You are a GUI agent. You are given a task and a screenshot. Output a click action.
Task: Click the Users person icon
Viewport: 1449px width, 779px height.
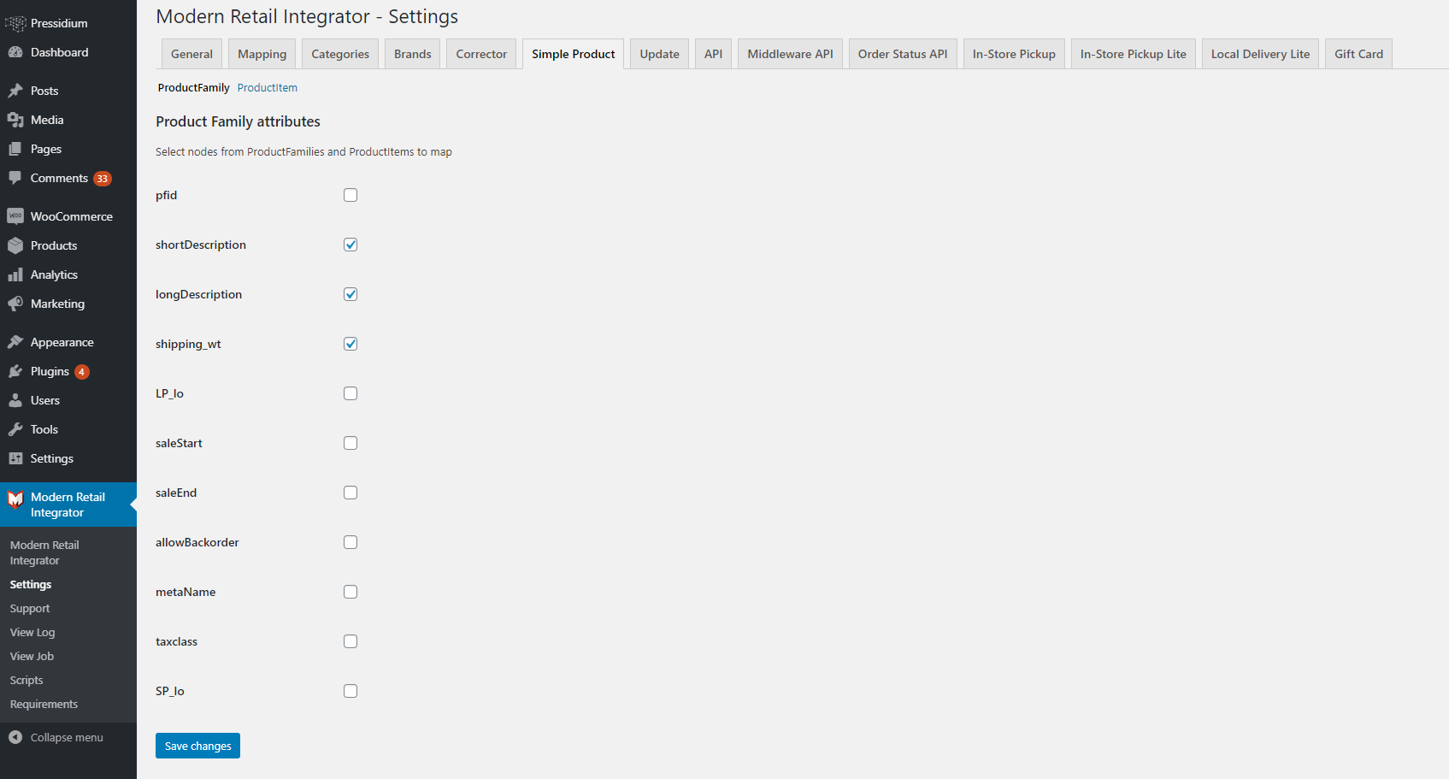click(15, 400)
